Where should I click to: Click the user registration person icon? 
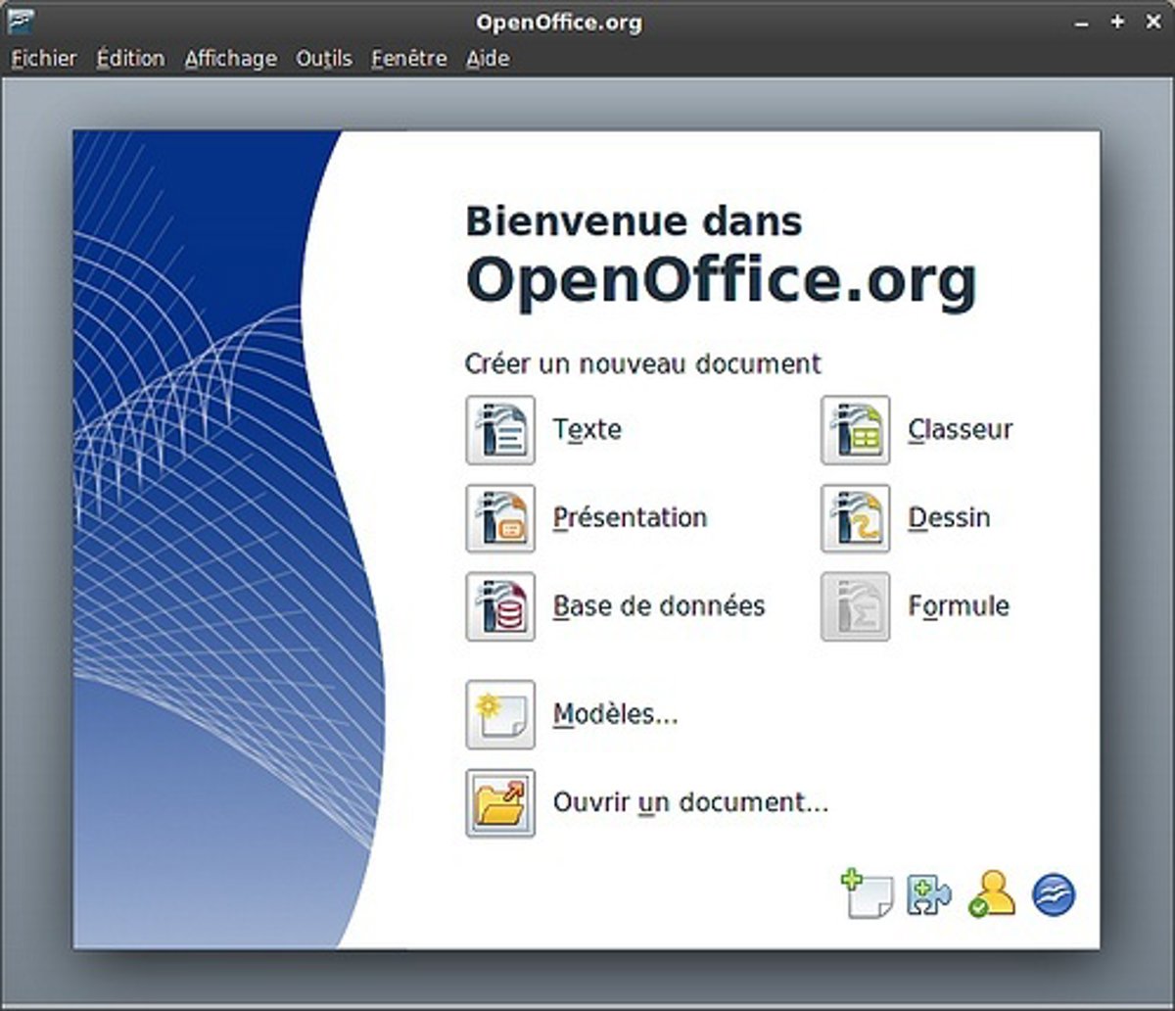click(x=991, y=894)
